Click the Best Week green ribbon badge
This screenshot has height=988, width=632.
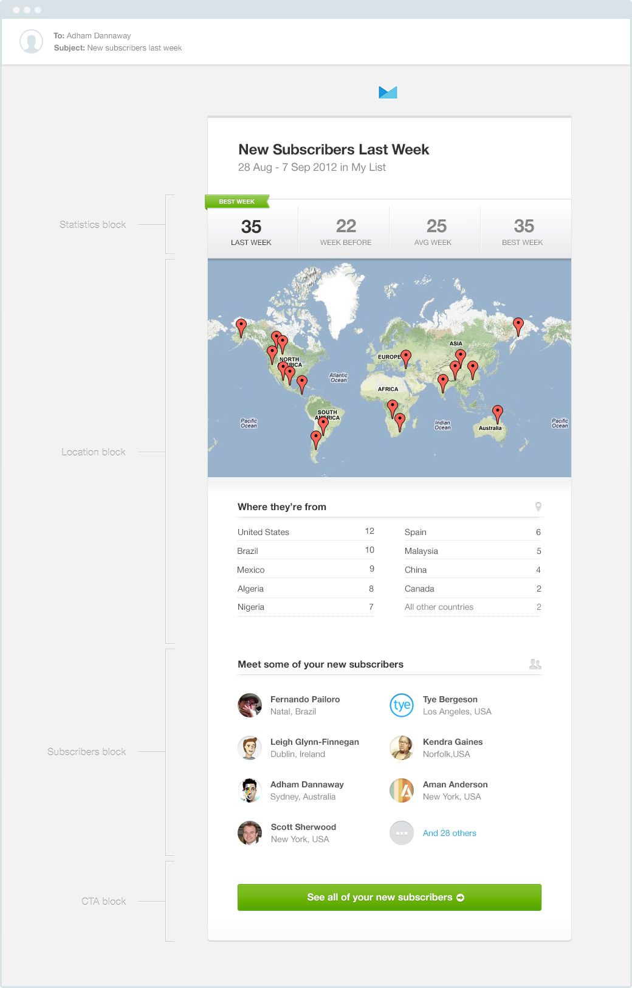(x=237, y=202)
